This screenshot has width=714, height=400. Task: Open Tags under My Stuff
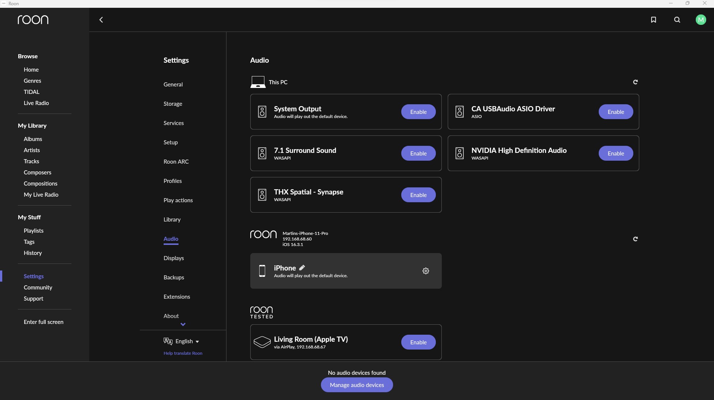29,242
